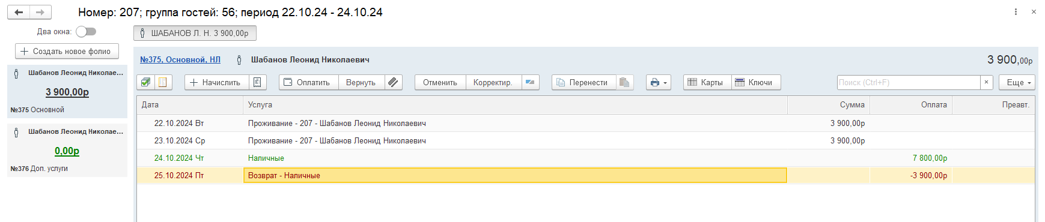Click the 'Оплатить' button

(x=309, y=82)
